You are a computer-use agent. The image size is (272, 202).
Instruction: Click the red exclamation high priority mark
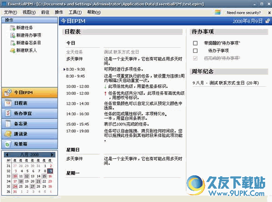(105, 94)
